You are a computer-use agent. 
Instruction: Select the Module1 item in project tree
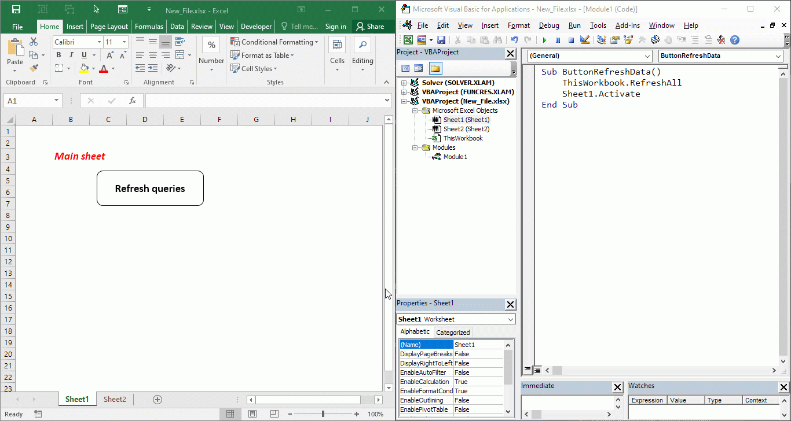point(455,157)
